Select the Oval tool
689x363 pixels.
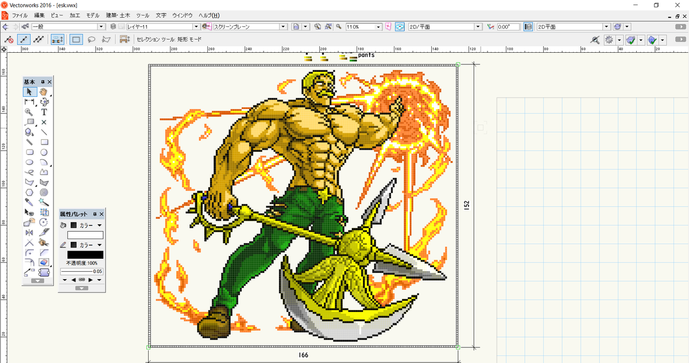click(29, 162)
